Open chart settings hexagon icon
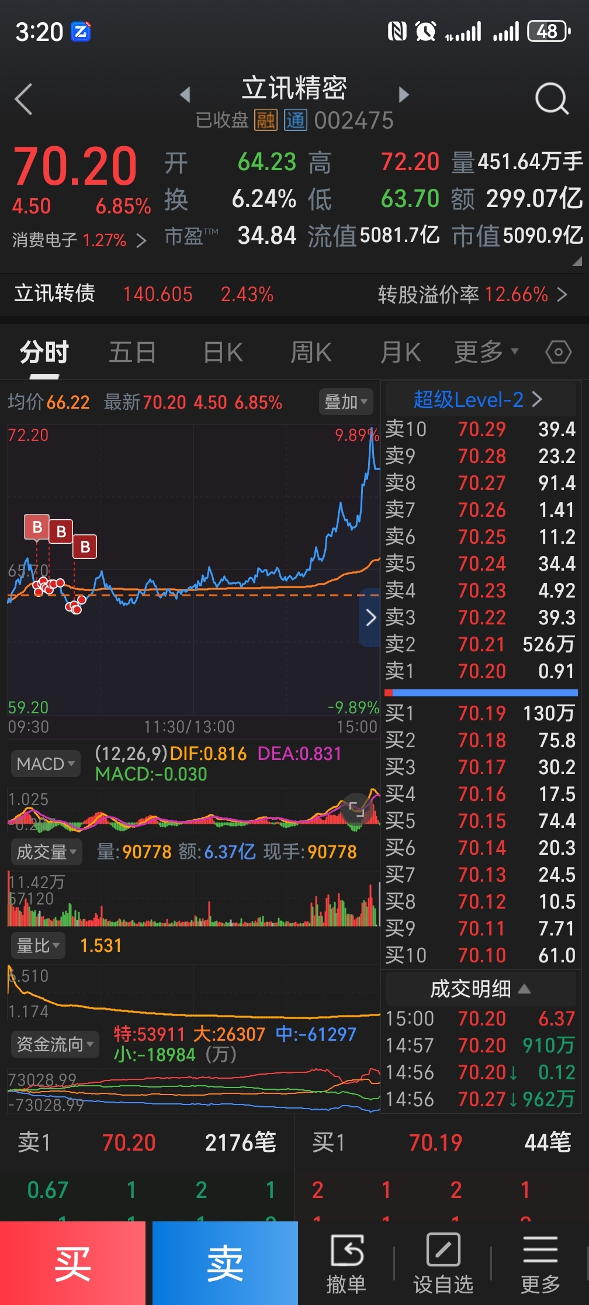This screenshot has width=589, height=1305. [x=558, y=352]
